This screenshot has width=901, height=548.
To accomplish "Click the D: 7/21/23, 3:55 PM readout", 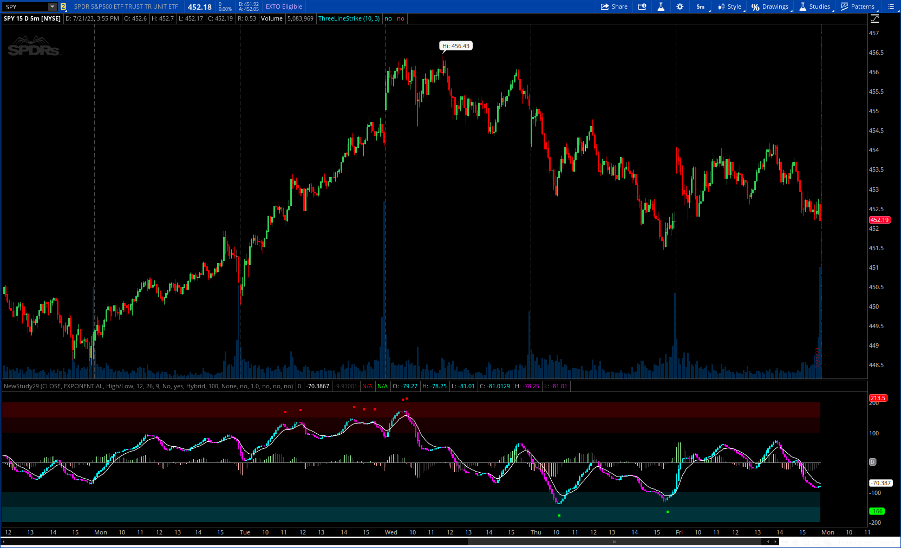I will coord(92,18).
